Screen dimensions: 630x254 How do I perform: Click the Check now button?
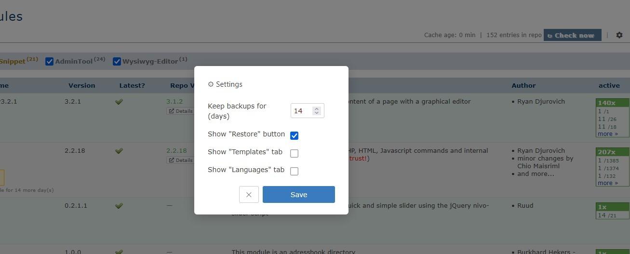click(572, 35)
